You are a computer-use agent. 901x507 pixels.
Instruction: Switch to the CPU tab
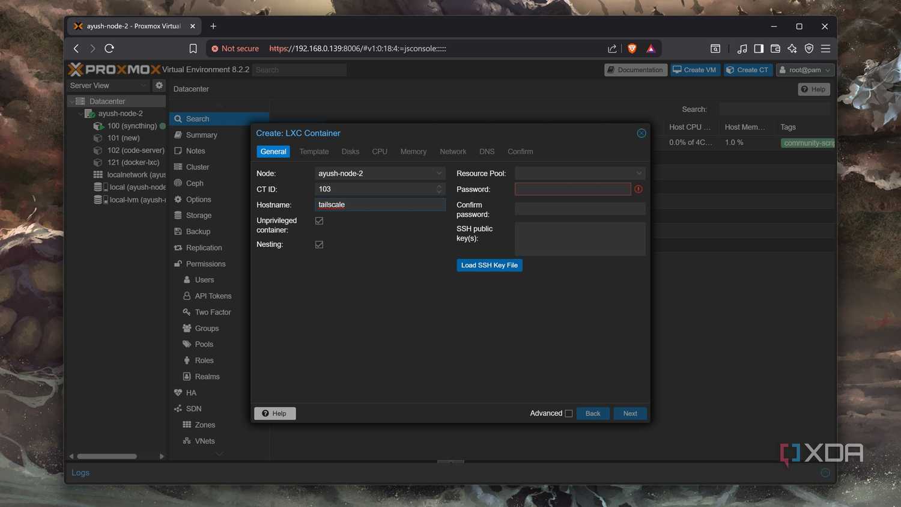pyautogui.click(x=380, y=151)
